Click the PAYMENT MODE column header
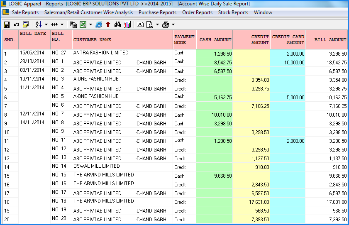 tap(185, 39)
